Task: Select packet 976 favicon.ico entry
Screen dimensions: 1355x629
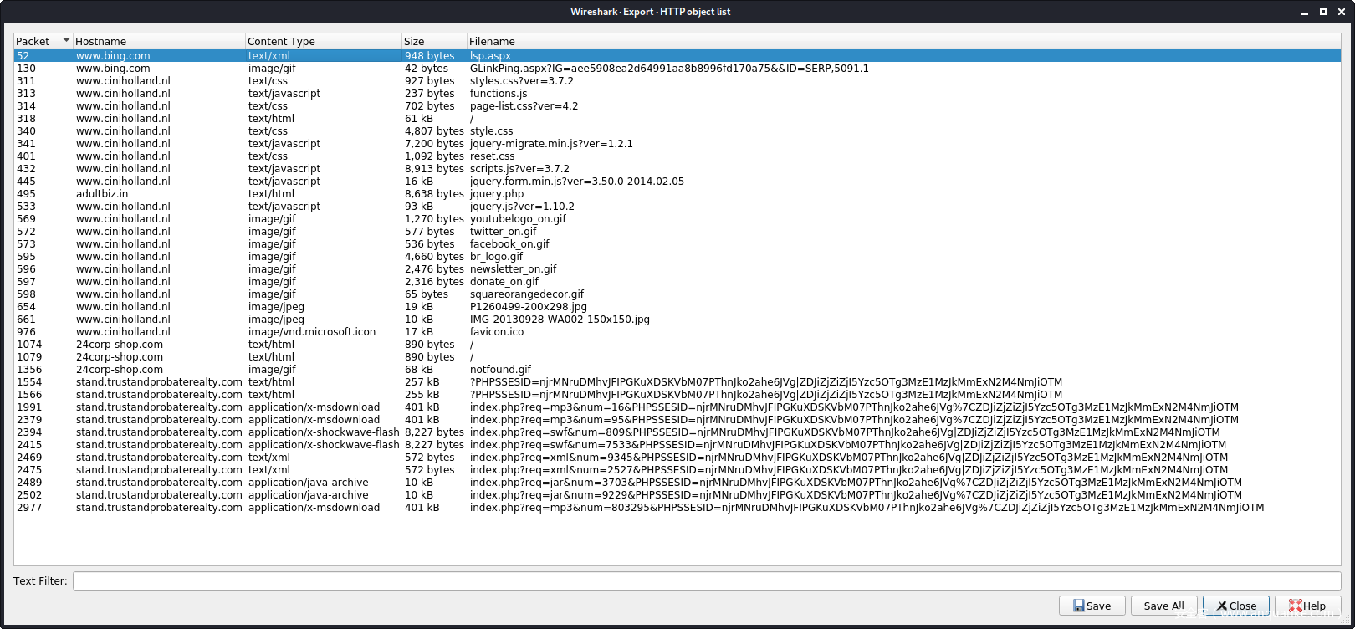Action: click(x=496, y=332)
